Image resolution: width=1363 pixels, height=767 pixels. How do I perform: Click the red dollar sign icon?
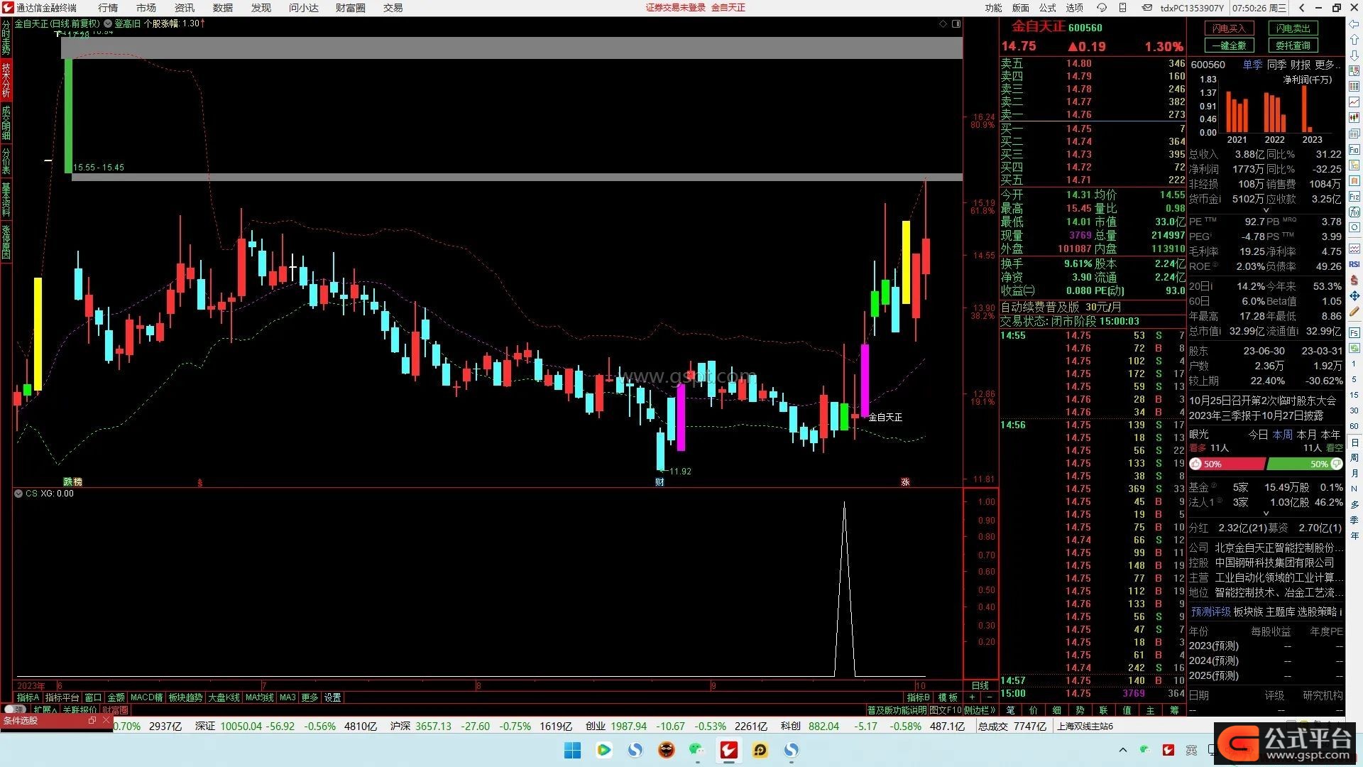point(1354,280)
